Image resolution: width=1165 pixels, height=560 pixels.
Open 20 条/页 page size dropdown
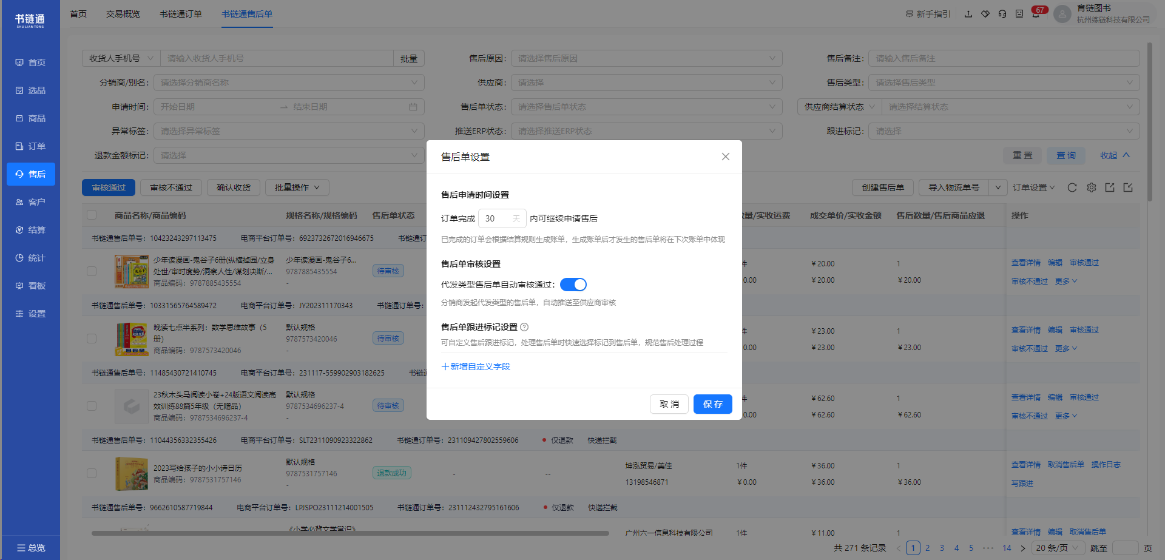pyautogui.click(x=1058, y=548)
